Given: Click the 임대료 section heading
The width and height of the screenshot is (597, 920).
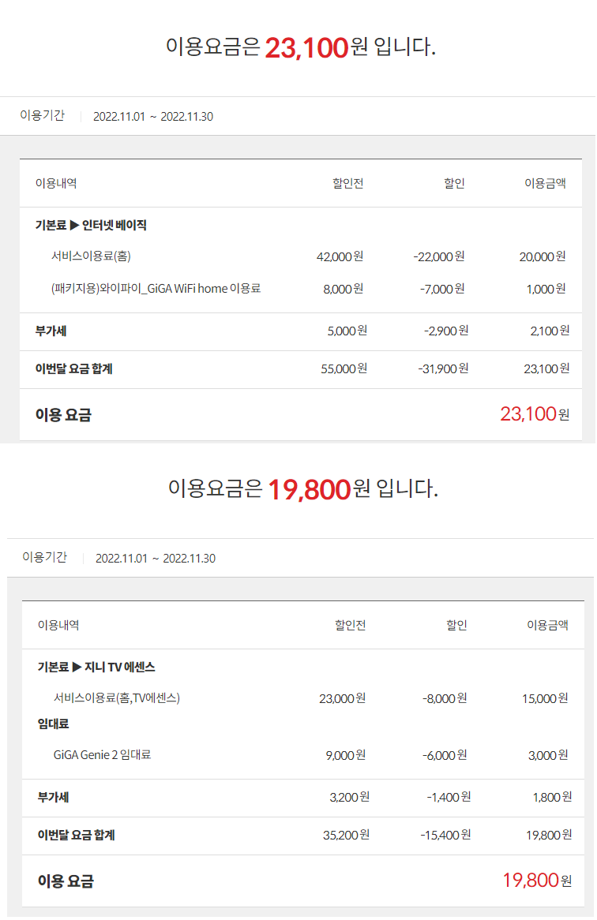Looking at the screenshot, I should tap(53, 724).
